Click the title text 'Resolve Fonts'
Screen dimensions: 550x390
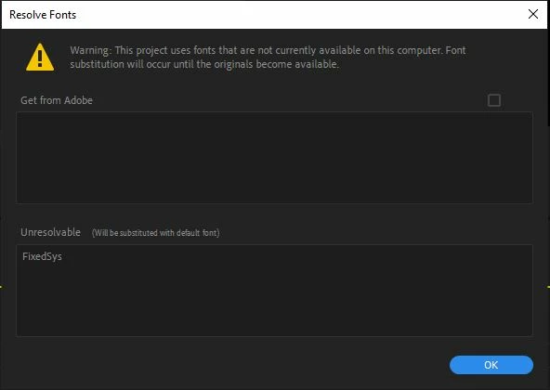coord(43,15)
